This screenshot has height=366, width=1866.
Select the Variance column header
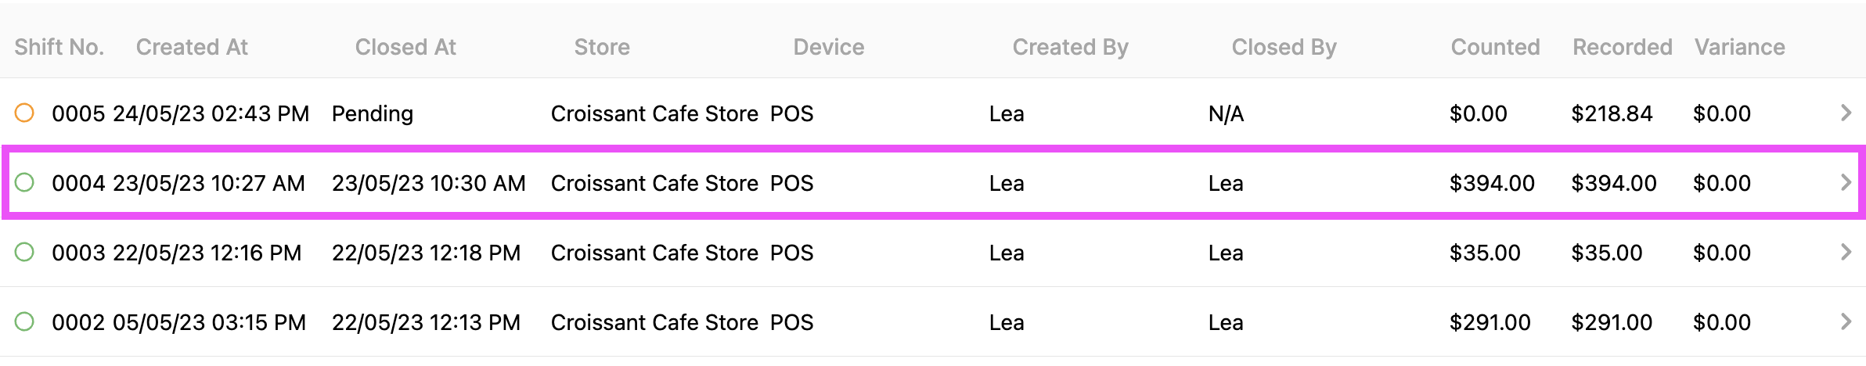(1740, 47)
